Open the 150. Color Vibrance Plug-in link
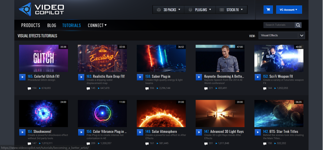This screenshot has height=150, width=323. tap(106, 131)
